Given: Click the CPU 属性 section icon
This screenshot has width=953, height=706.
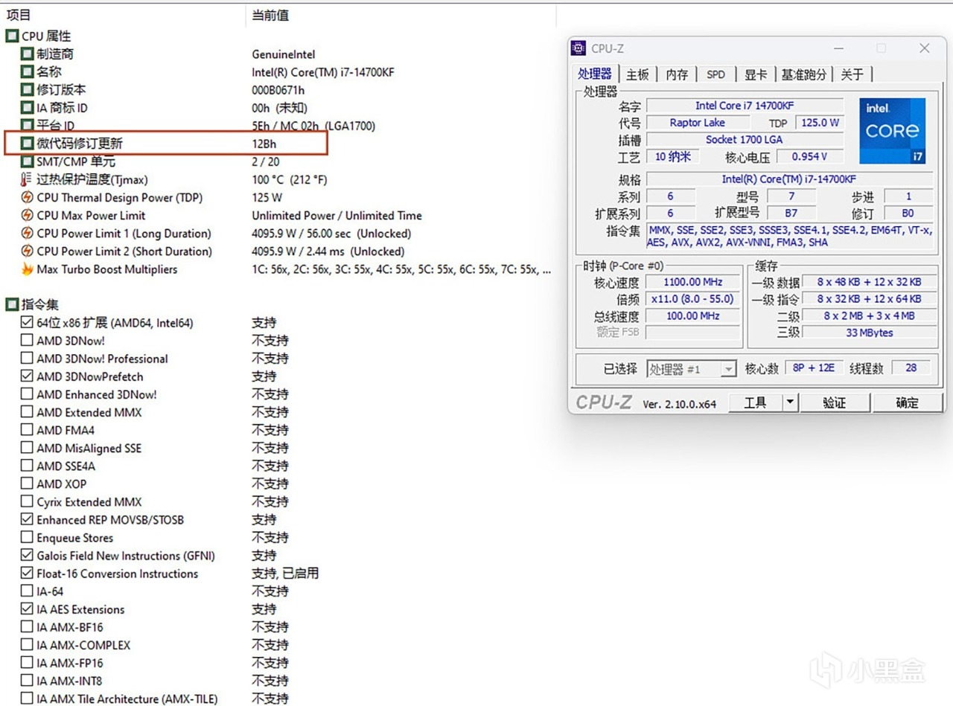Looking at the screenshot, I should pyautogui.click(x=12, y=36).
